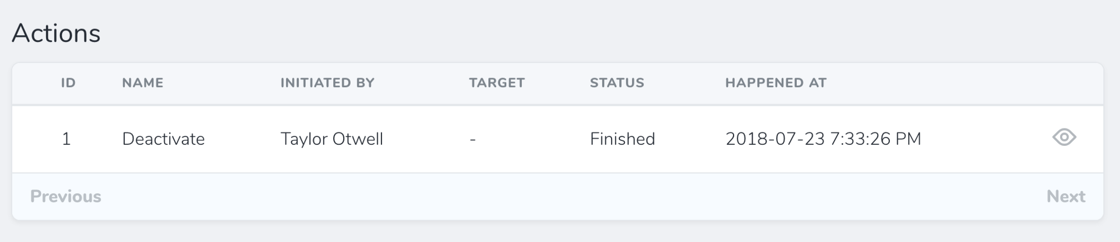The height and width of the screenshot is (242, 1120).
Task: Click the STATUS column header
Action: click(x=617, y=83)
